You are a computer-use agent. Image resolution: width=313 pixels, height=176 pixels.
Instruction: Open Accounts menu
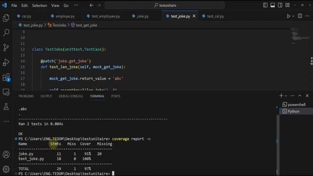click(6, 154)
